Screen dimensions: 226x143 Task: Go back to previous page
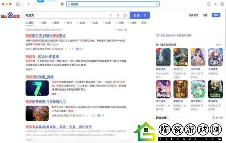coord(29,4)
